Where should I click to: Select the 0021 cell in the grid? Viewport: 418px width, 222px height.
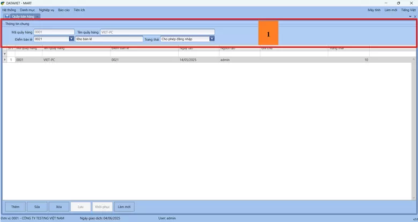144,60
